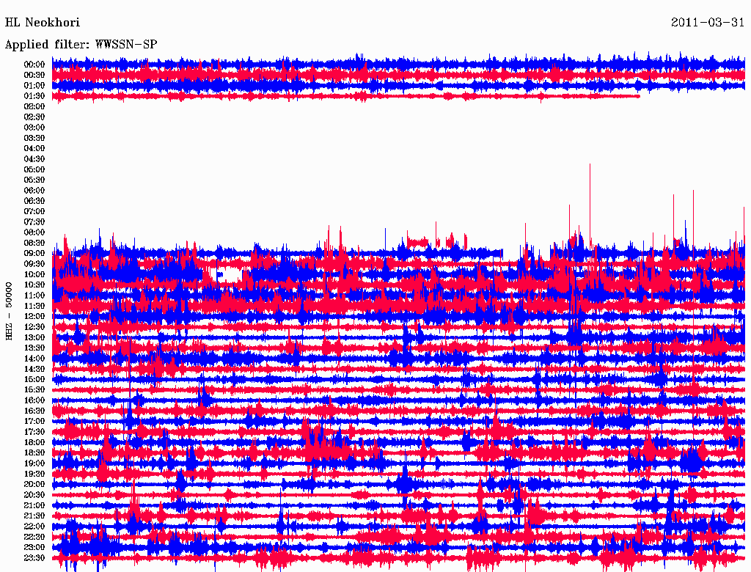The image size is (751, 572).
Task: Select the 15:00 time label
Action: coord(34,379)
